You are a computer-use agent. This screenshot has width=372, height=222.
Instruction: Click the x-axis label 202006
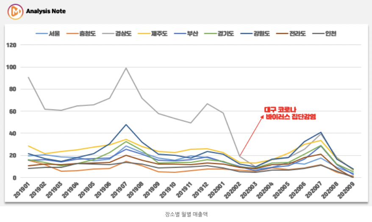pyautogui.click(x=298, y=190)
